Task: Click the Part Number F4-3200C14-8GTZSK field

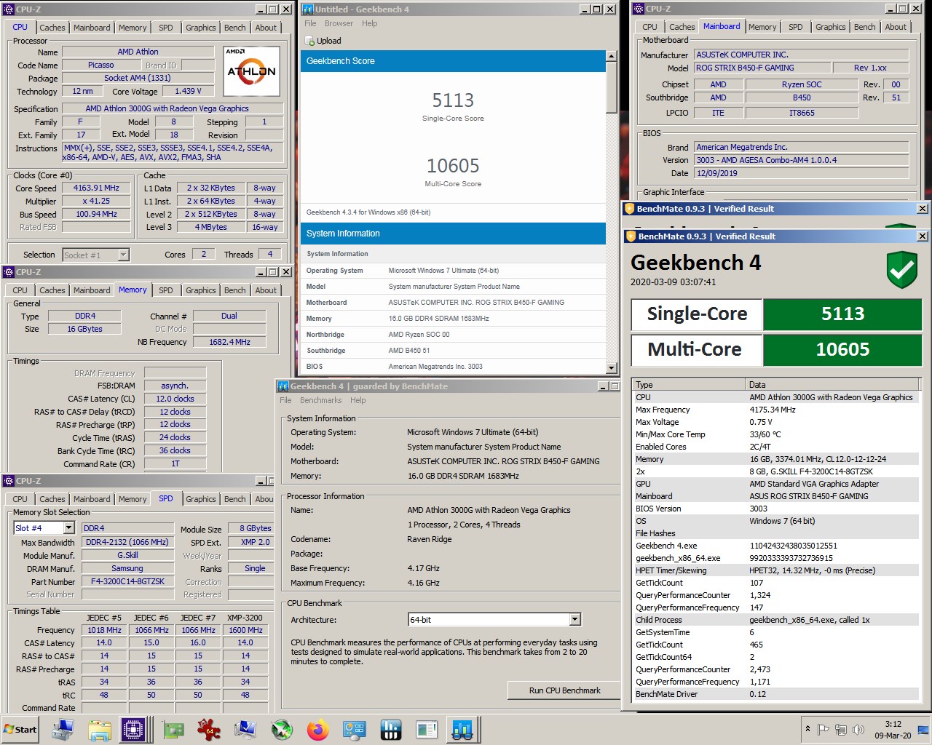Action: [x=127, y=581]
